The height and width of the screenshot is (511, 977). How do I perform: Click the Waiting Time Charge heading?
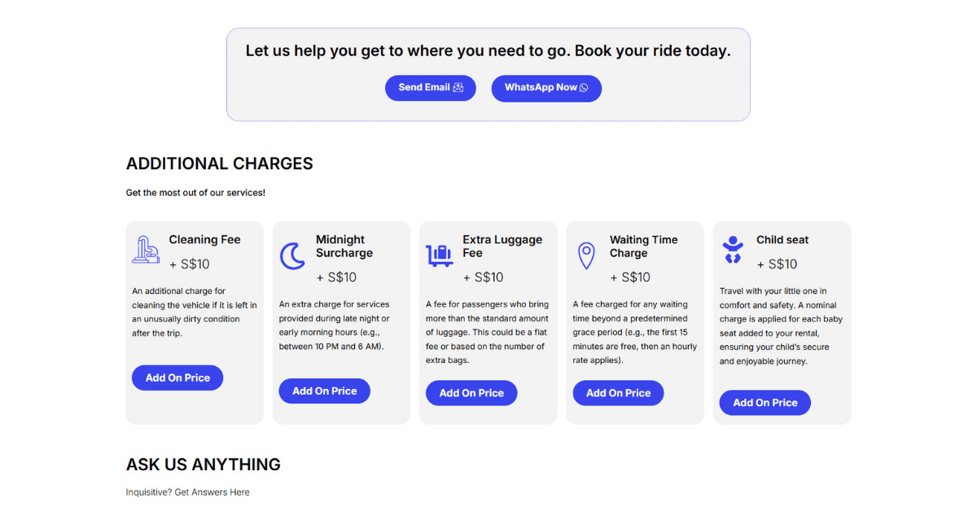click(643, 247)
